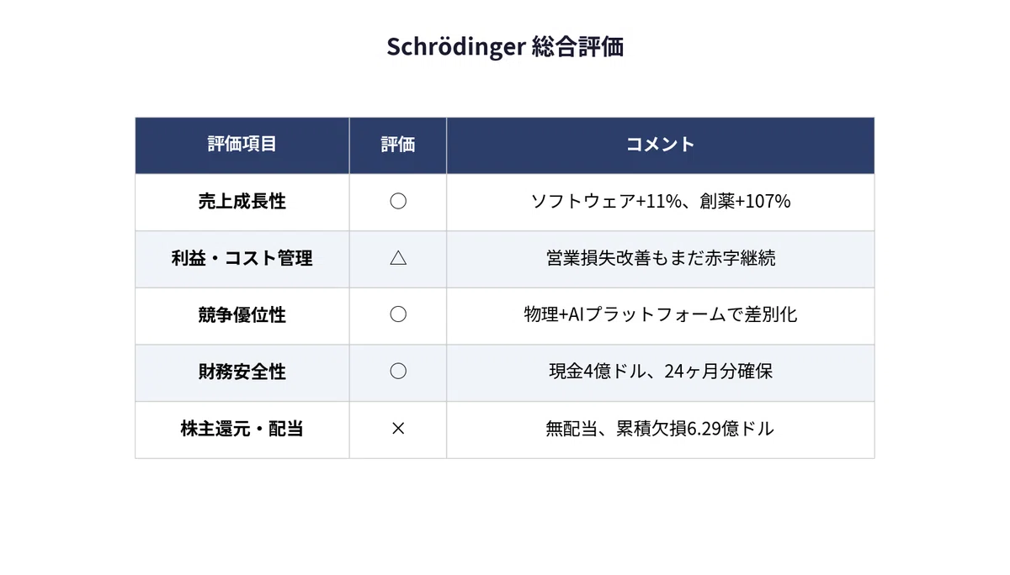Select the 評価項目 column header

pos(242,145)
